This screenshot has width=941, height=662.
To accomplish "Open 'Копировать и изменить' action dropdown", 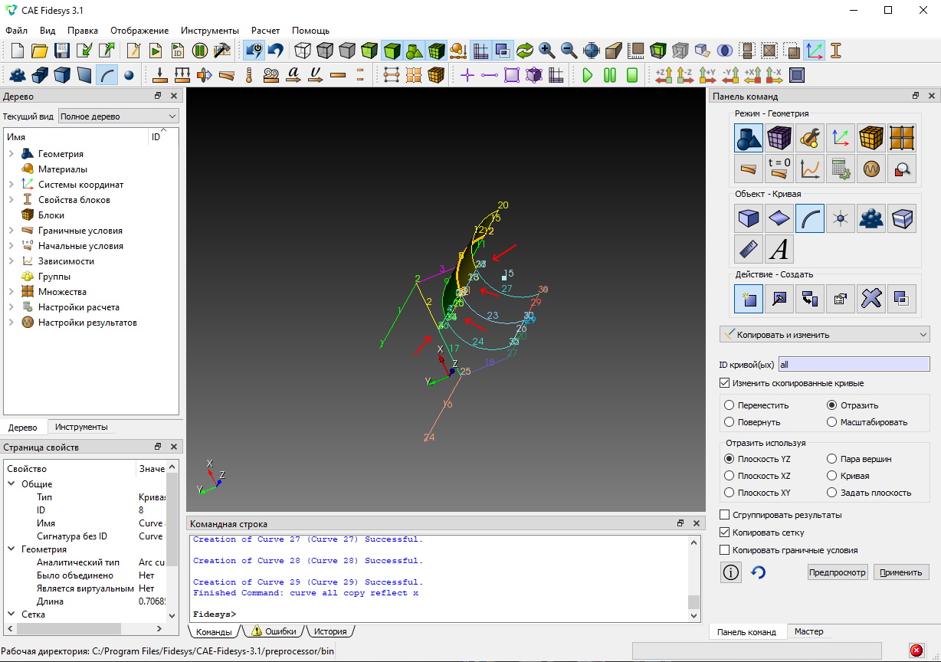I will pyautogui.click(x=825, y=335).
